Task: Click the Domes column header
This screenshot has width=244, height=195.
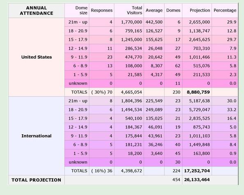Action: pos(173,11)
